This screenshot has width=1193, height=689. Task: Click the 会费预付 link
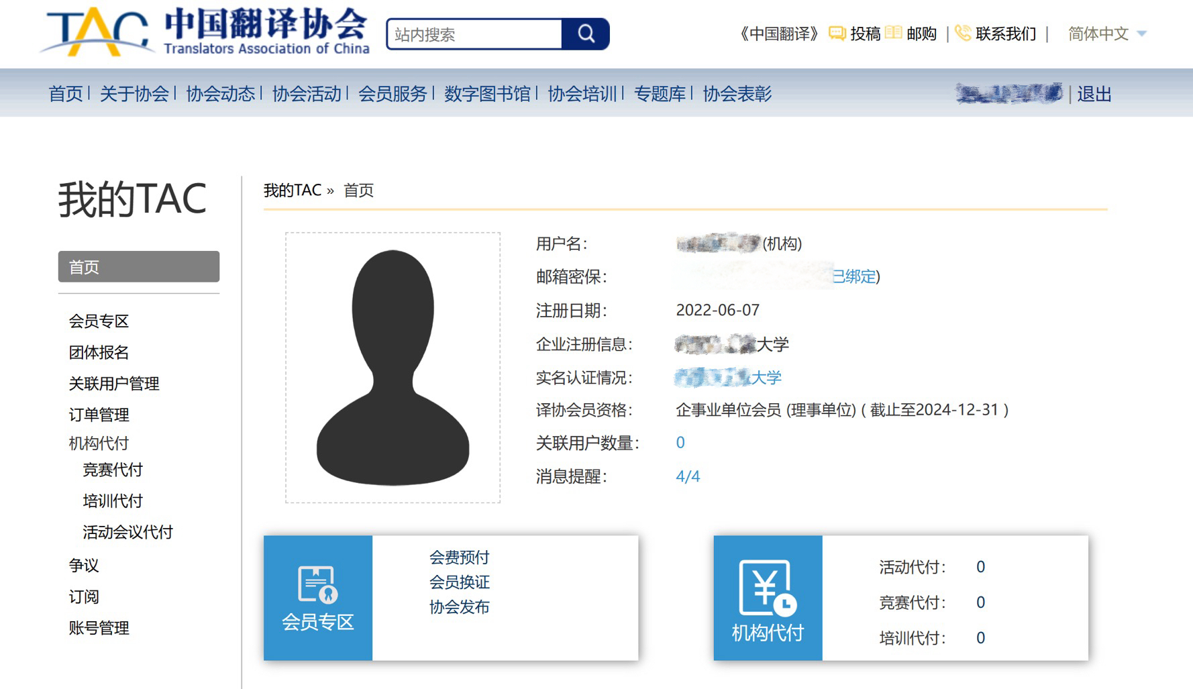459,557
